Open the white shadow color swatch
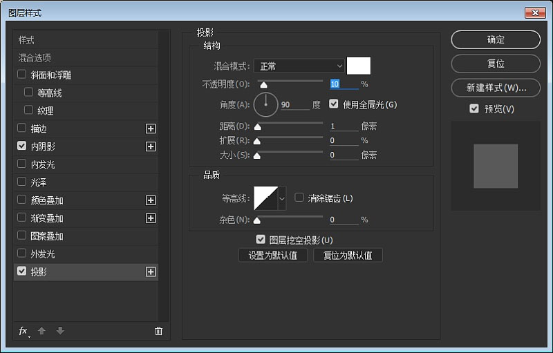Image resolution: width=553 pixels, height=353 pixels. coord(359,66)
